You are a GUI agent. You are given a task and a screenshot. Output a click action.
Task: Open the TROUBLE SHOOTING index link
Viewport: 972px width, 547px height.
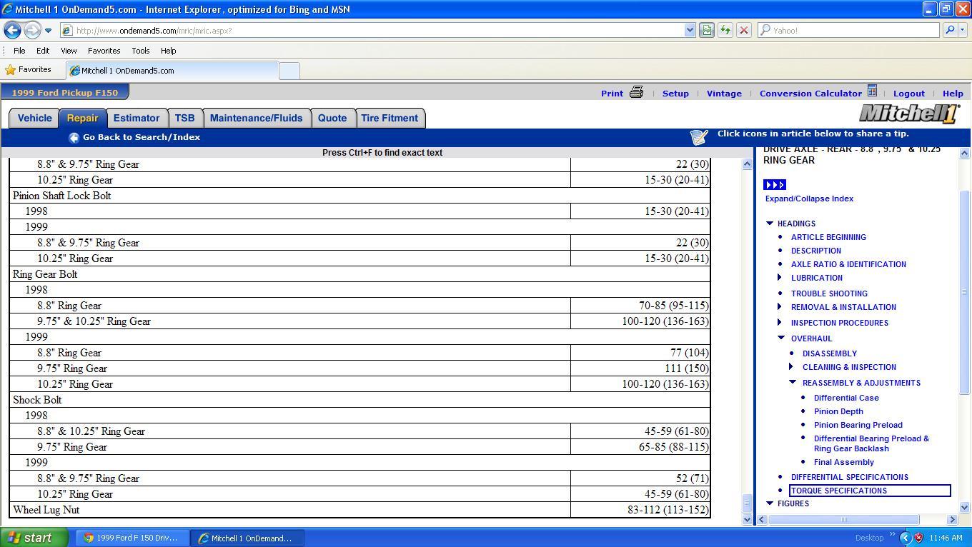click(829, 293)
